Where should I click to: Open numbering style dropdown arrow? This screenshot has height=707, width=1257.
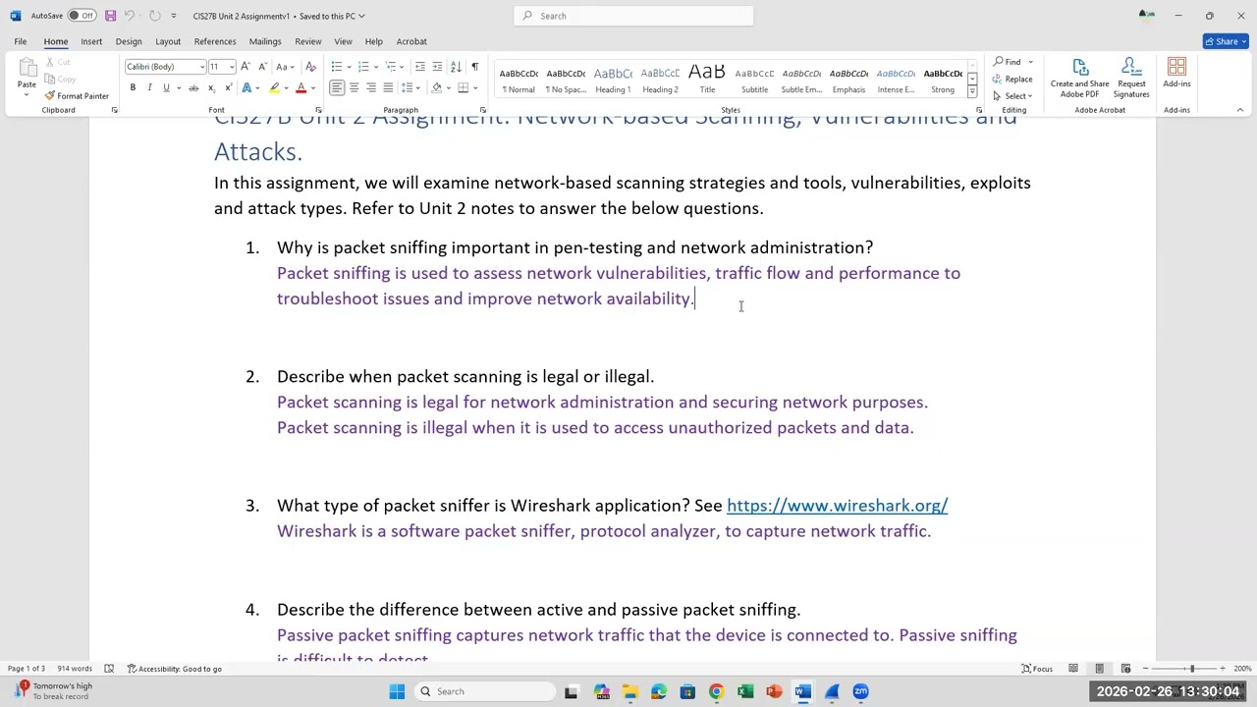374,67
